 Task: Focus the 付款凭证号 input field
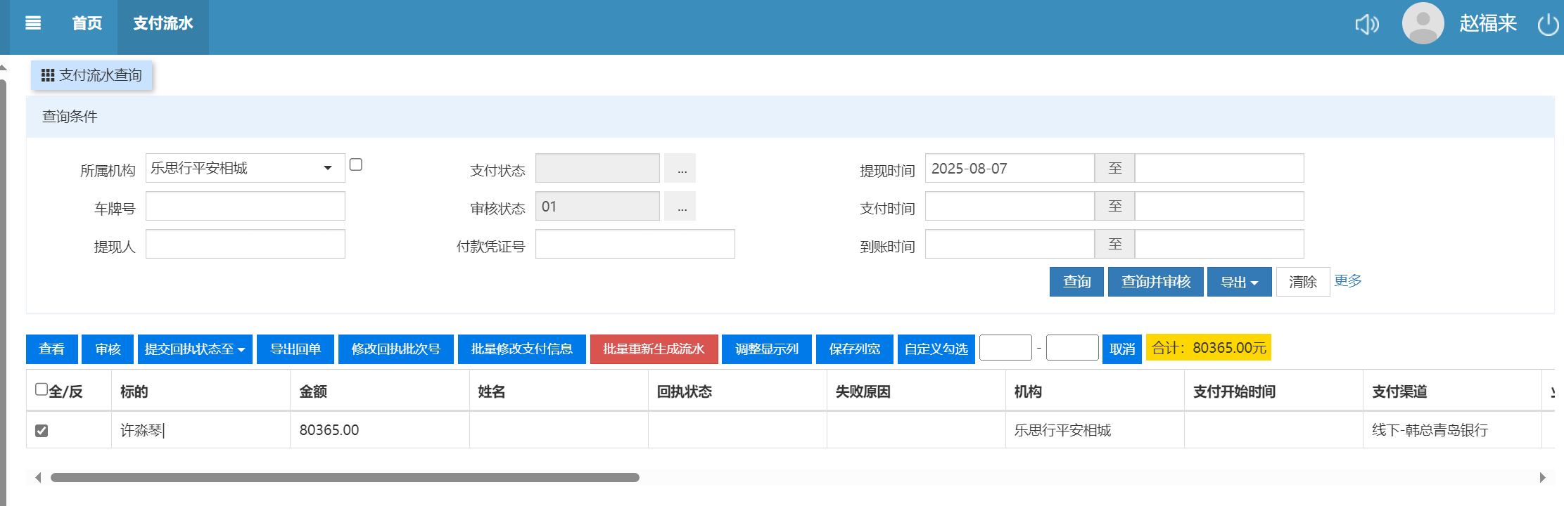point(635,244)
